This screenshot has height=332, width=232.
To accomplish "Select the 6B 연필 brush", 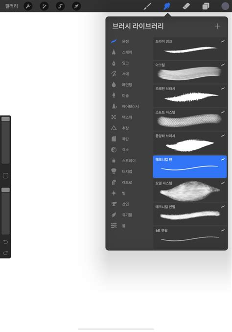I will coord(190,237).
